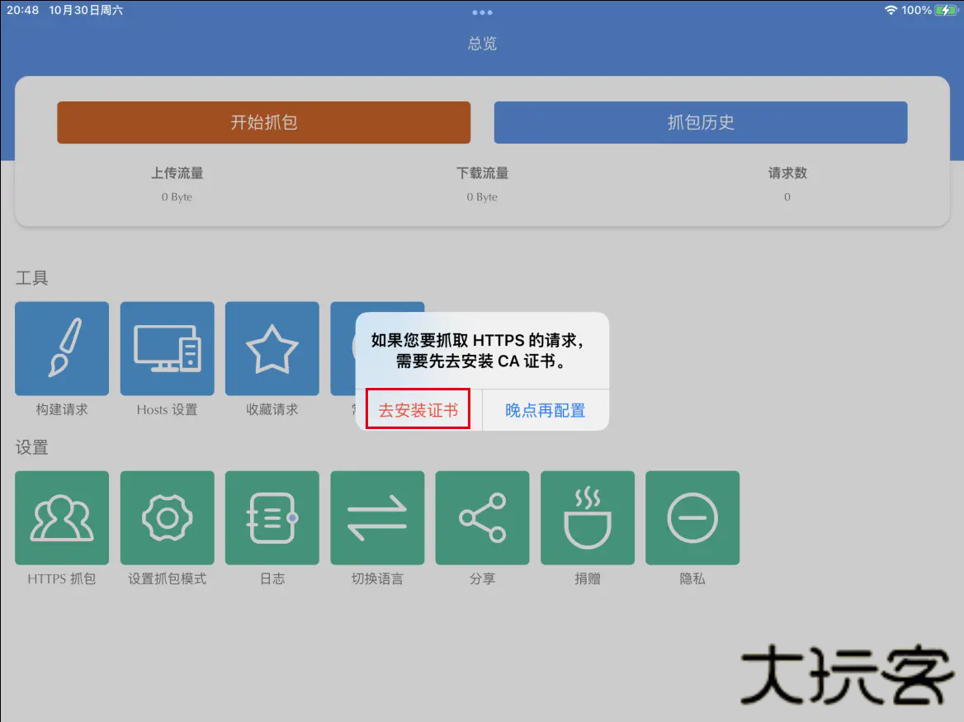Tap 开始抓包 to start capturing
964x722 pixels.
[263, 122]
